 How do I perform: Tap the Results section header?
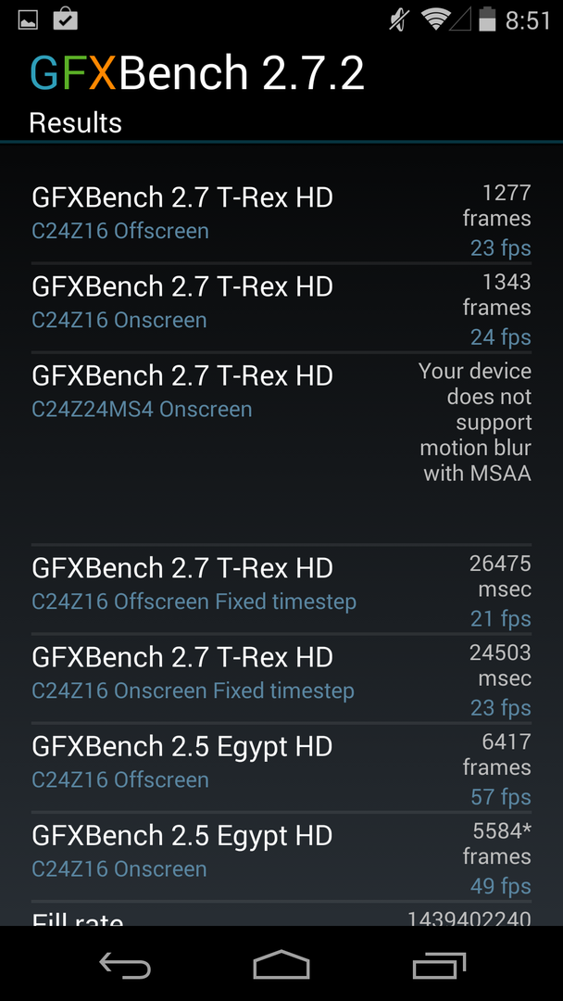point(76,123)
